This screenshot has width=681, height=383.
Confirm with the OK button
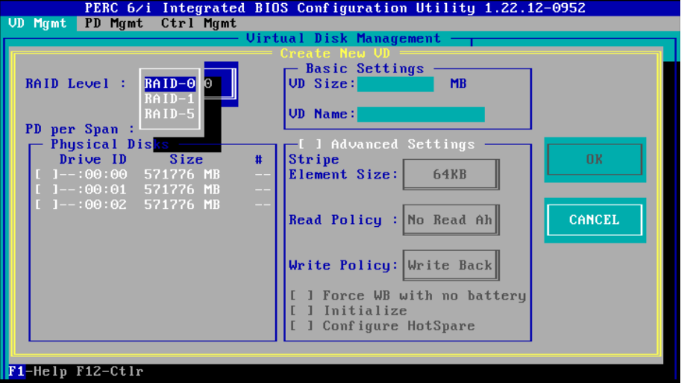[594, 160]
